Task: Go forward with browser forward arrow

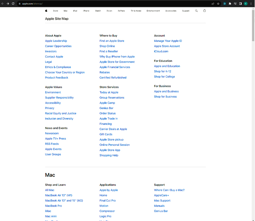Action: pyautogui.click(x=7, y=4)
